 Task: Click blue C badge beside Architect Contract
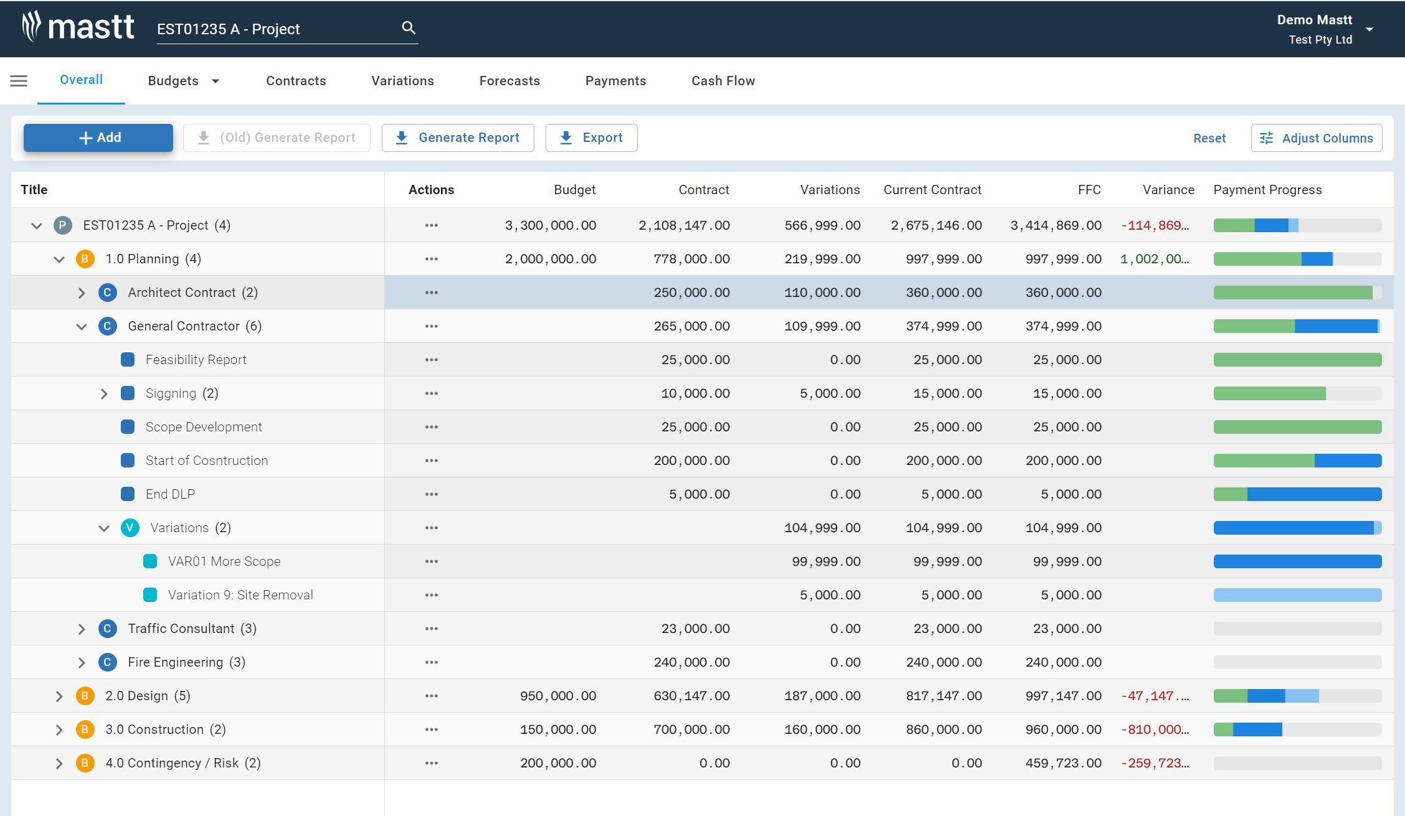click(107, 293)
